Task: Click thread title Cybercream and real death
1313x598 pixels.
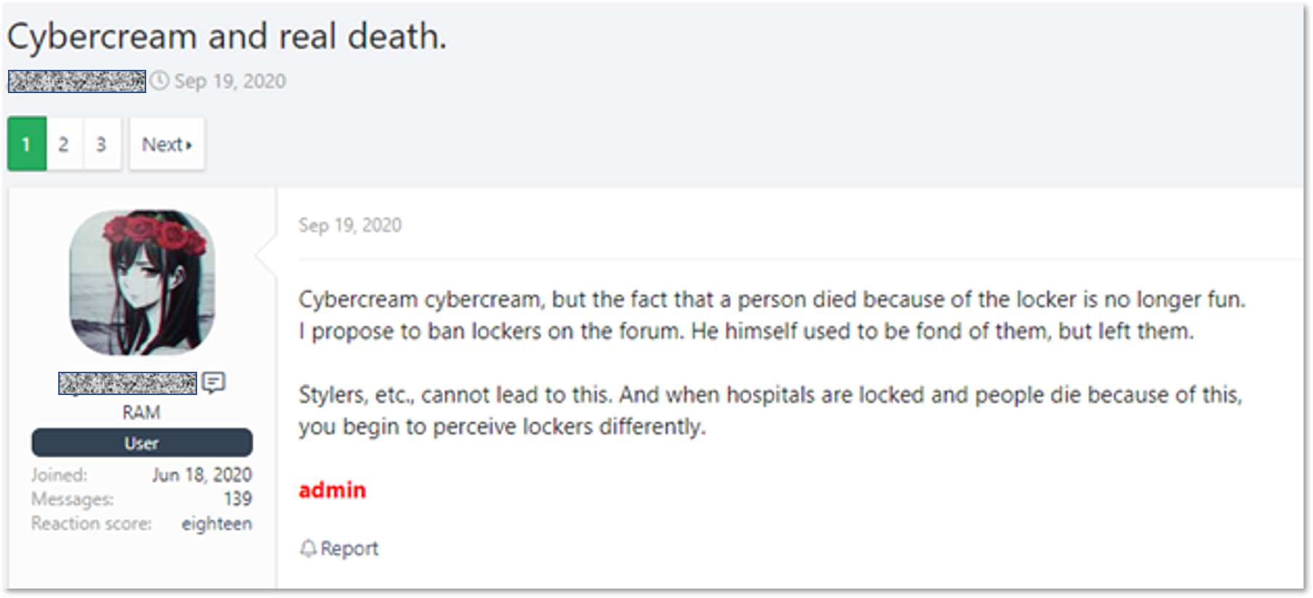Action: click(227, 37)
